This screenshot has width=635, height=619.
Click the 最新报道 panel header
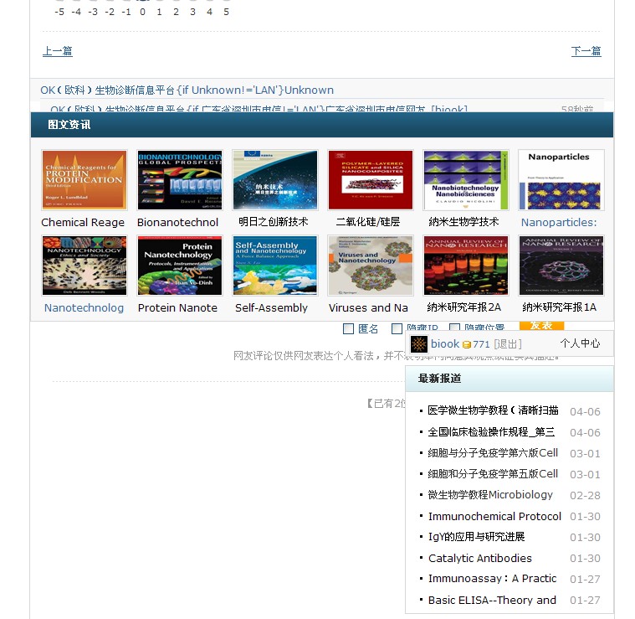click(x=440, y=379)
